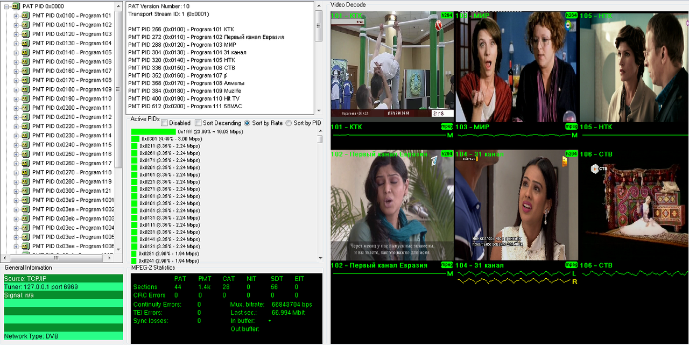The height and width of the screenshot is (345, 689).
Task: Click the line 'PMT PID 400 (0x0190) - Program 110 Hit TV'
Action: [x=184, y=98]
